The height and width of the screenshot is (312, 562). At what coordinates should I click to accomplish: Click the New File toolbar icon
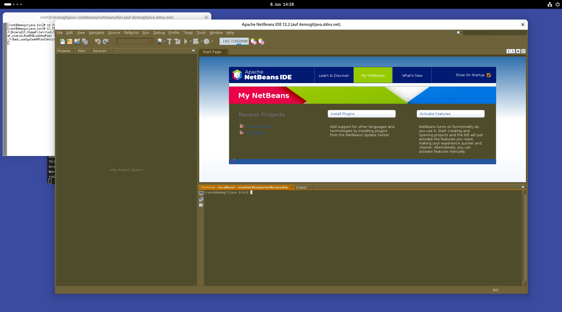[x=62, y=42]
